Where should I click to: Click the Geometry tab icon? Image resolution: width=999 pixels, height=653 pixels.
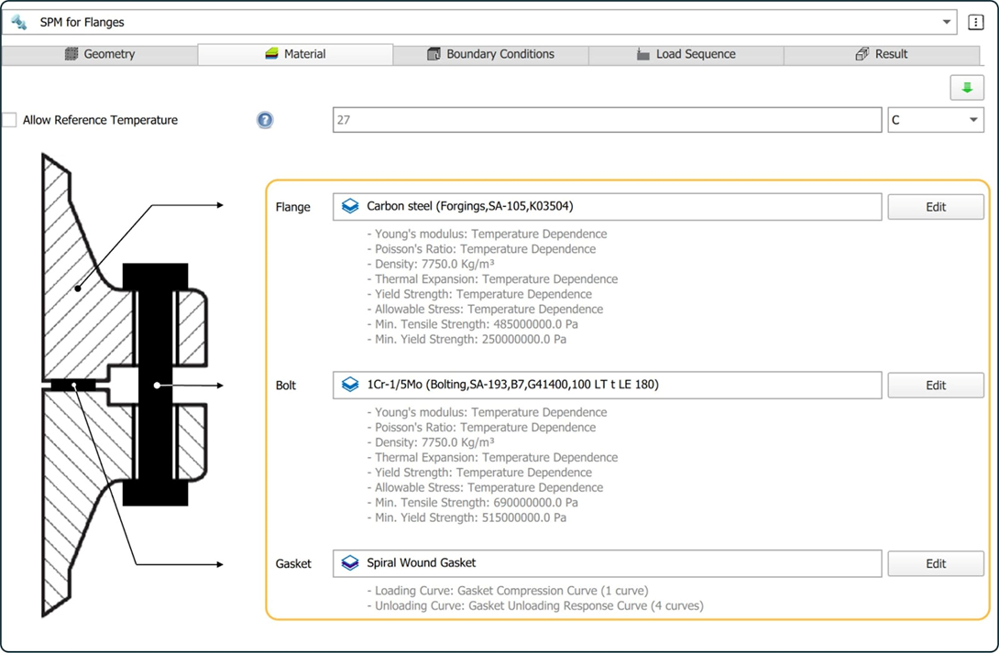(71, 54)
